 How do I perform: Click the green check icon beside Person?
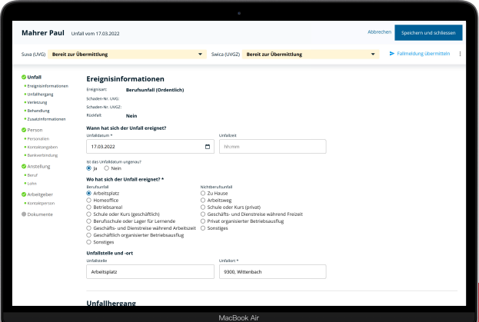coord(24,131)
